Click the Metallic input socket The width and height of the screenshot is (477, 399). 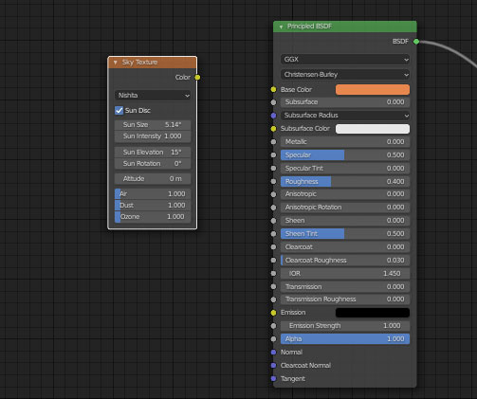coord(273,142)
